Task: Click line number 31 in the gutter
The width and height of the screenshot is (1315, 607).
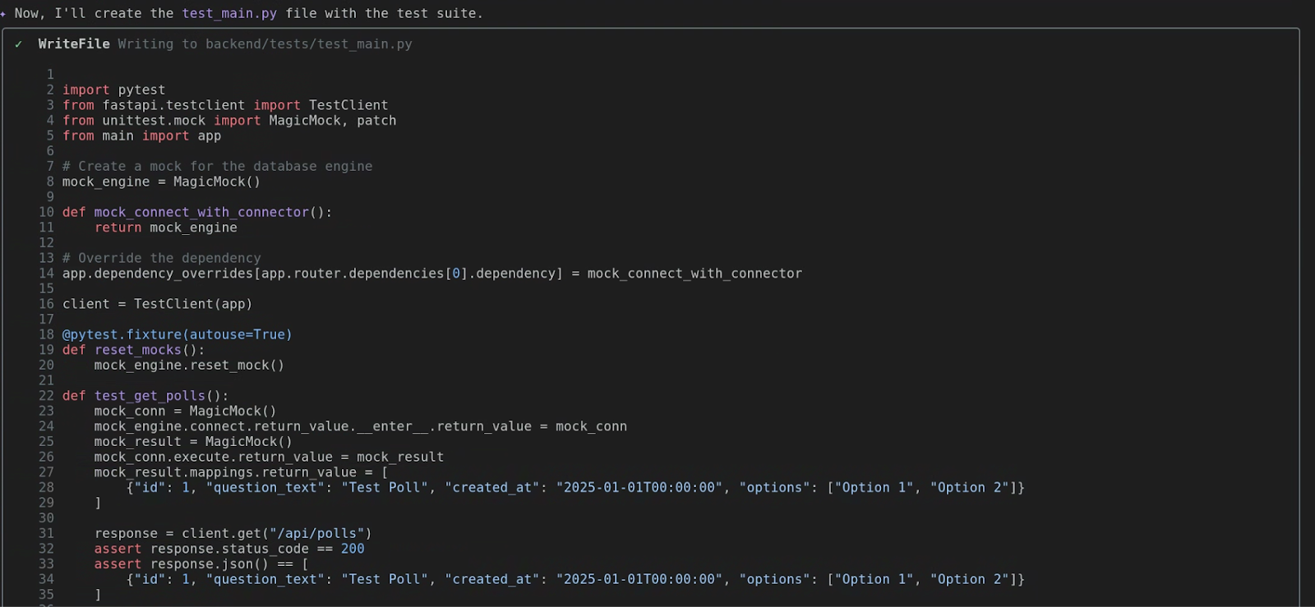Action: [46, 534]
